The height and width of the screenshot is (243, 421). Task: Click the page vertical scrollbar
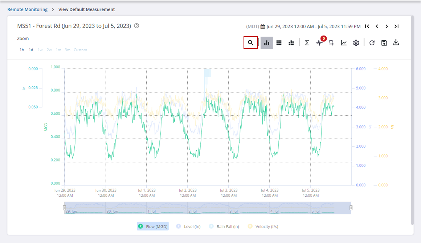(413, 120)
